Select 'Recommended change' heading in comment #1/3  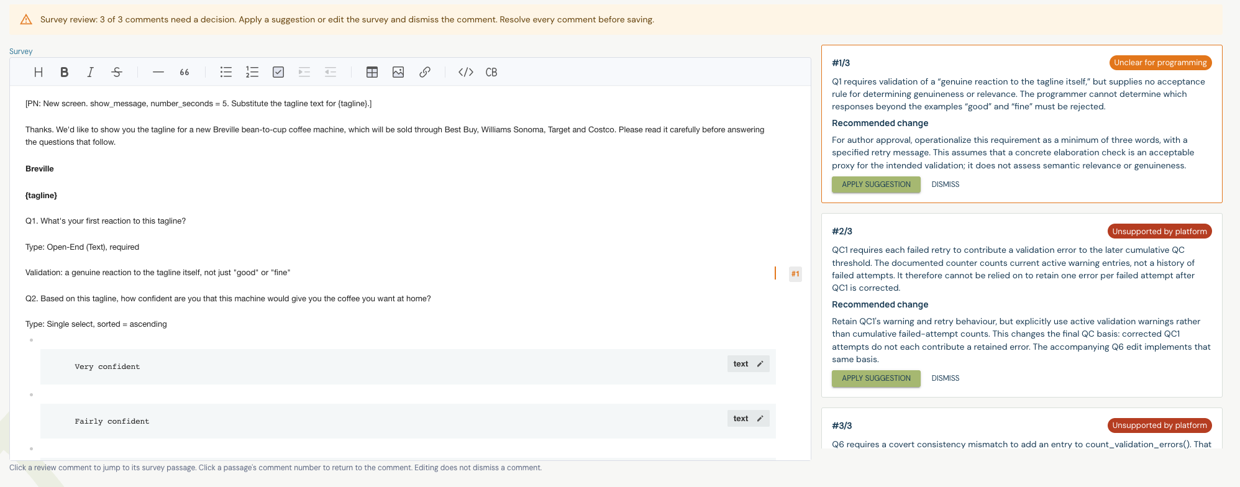click(x=880, y=123)
